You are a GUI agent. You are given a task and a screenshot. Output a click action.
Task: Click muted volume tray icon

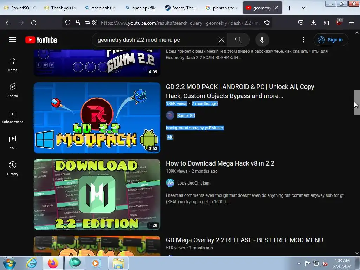coord(324,263)
